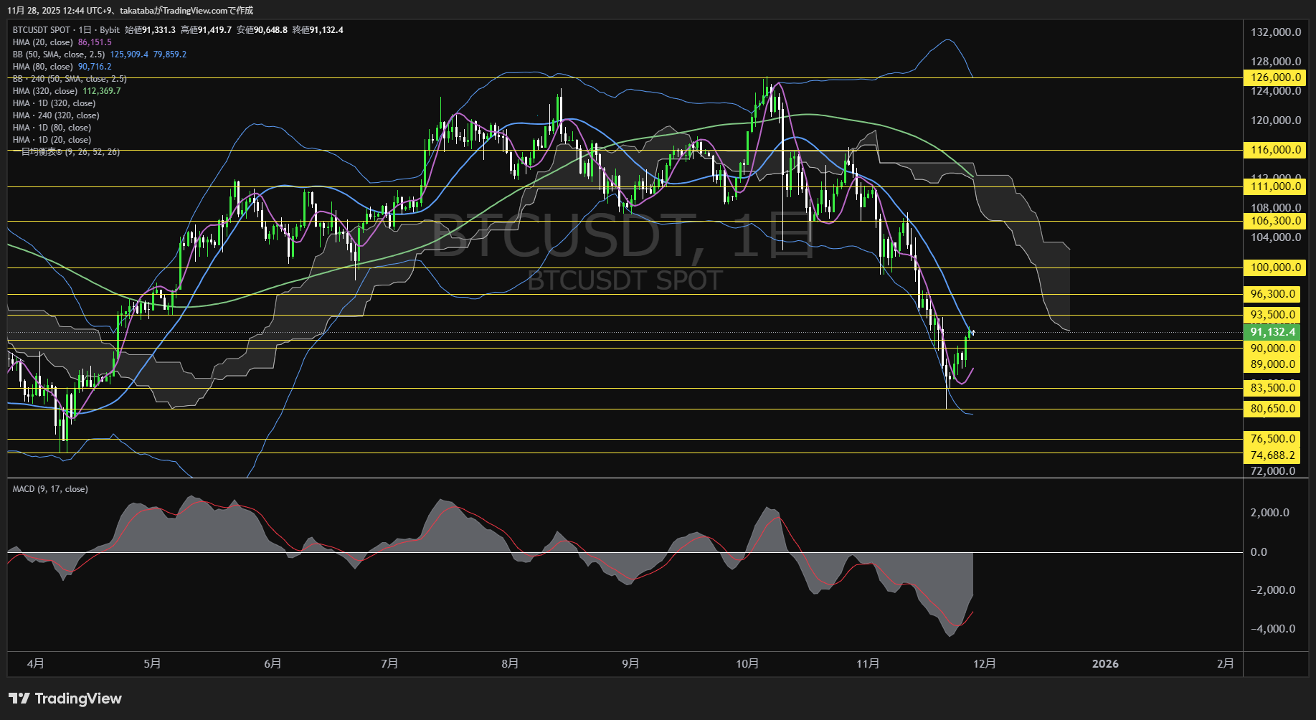This screenshot has width=1316, height=720.
Task: Click the 10月 label on time axis
Action: click(747, 664)
